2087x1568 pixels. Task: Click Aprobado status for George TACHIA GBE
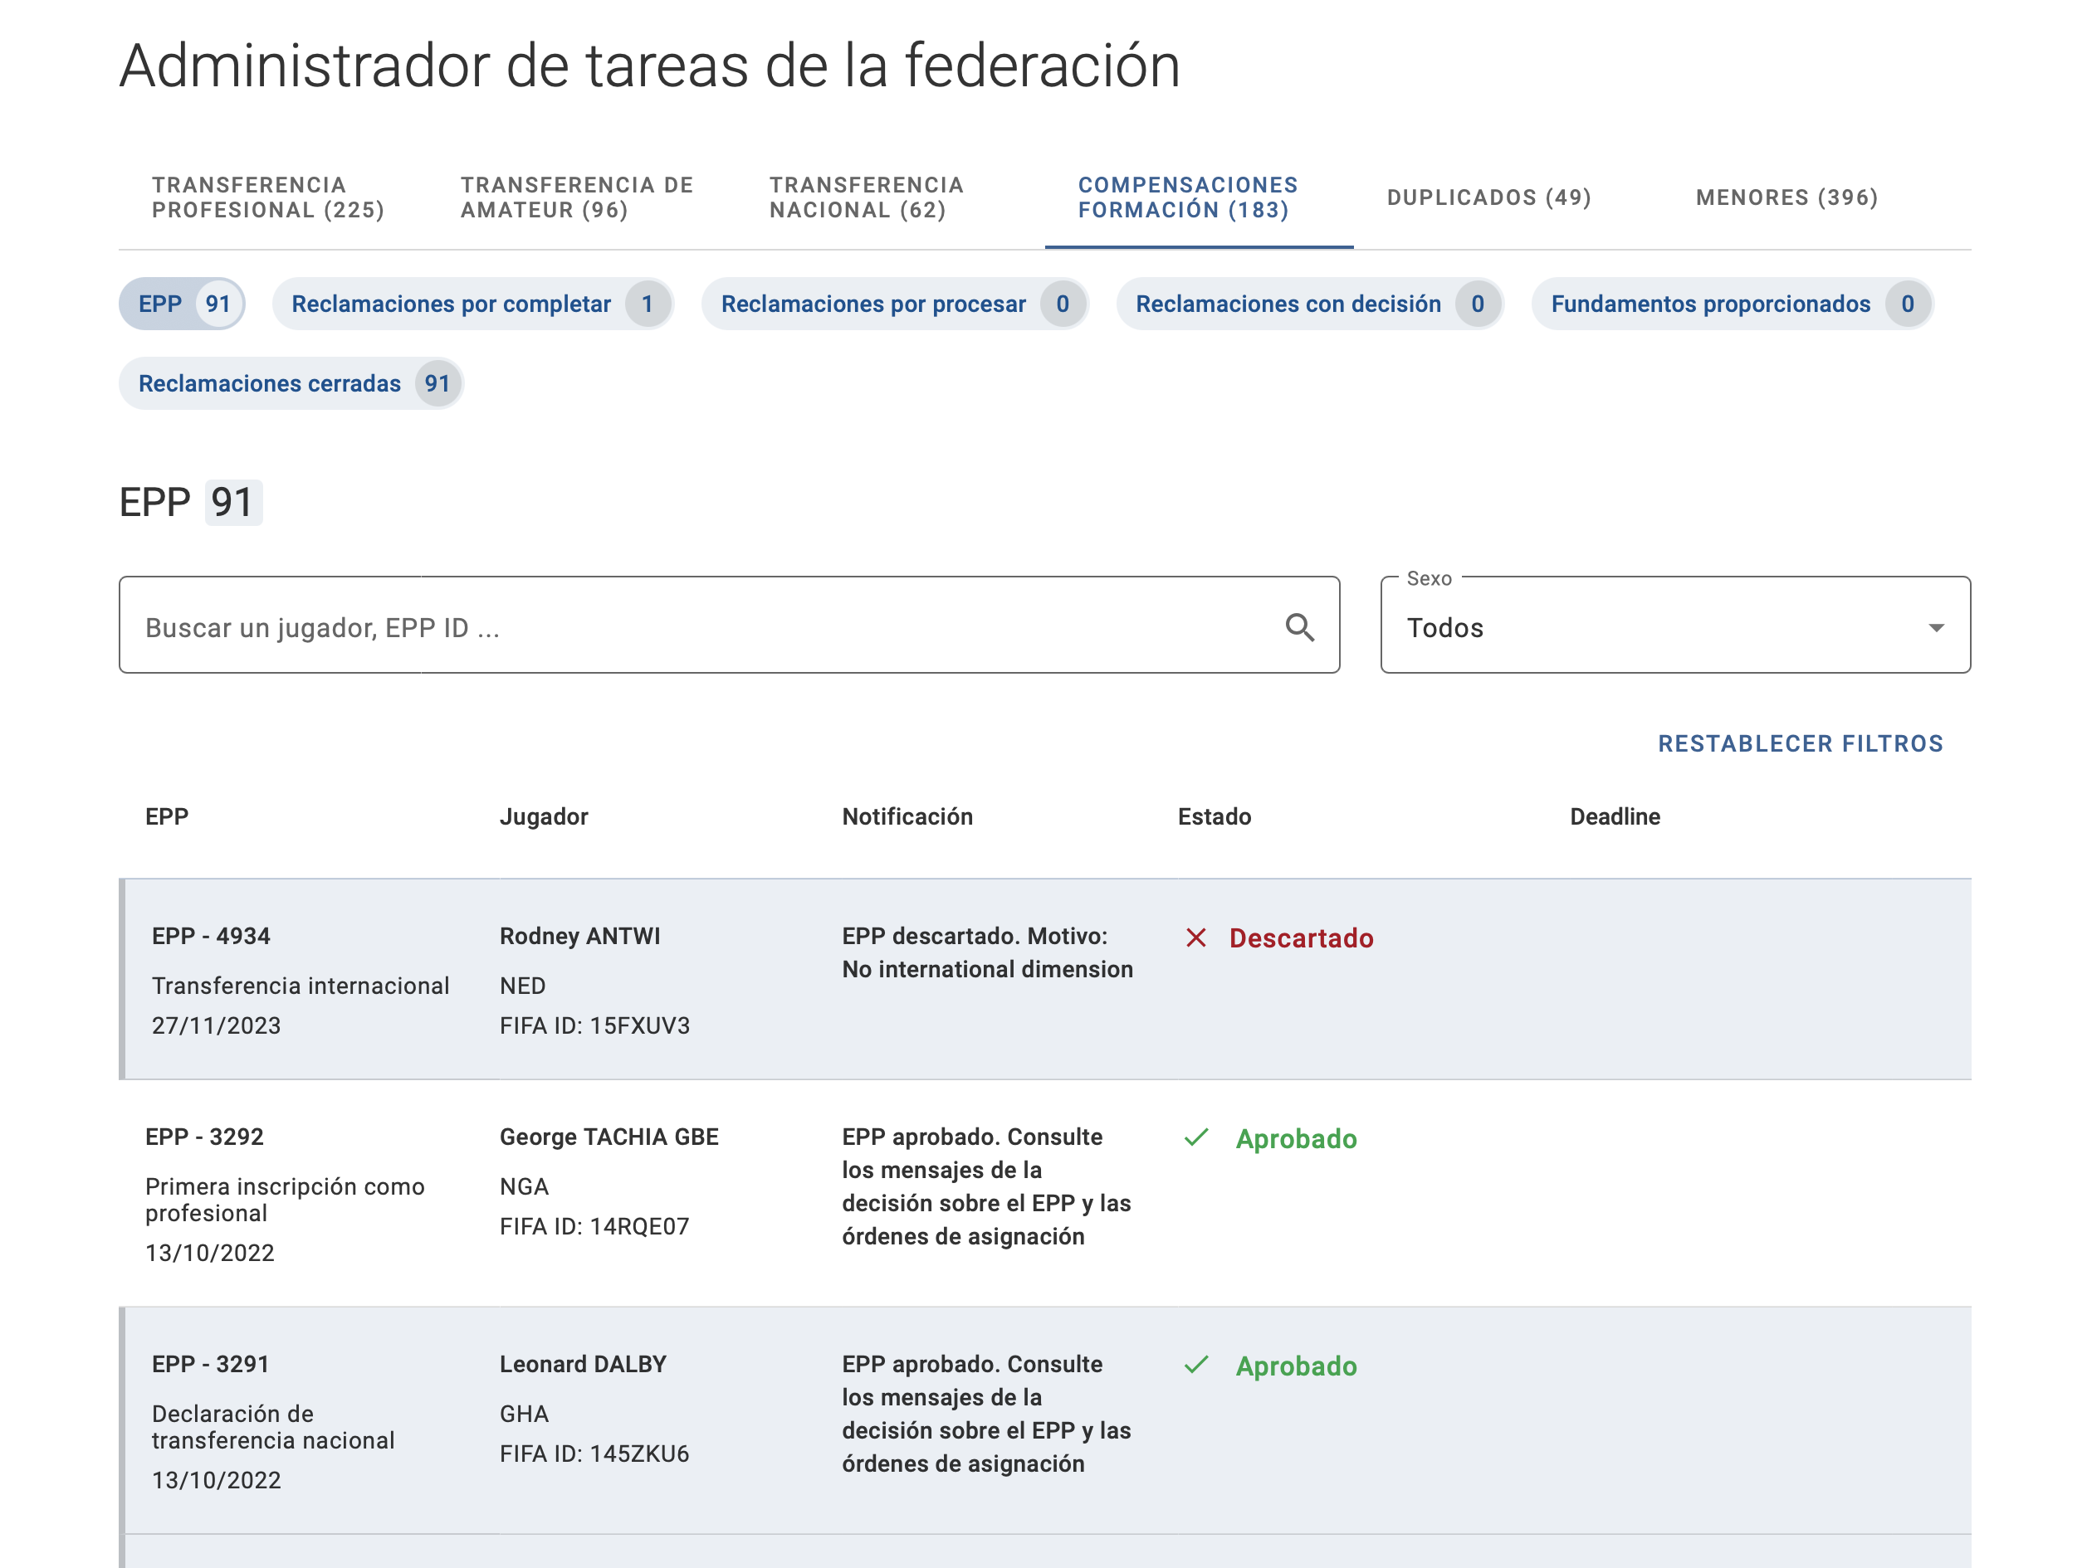pos(1297,1139)
